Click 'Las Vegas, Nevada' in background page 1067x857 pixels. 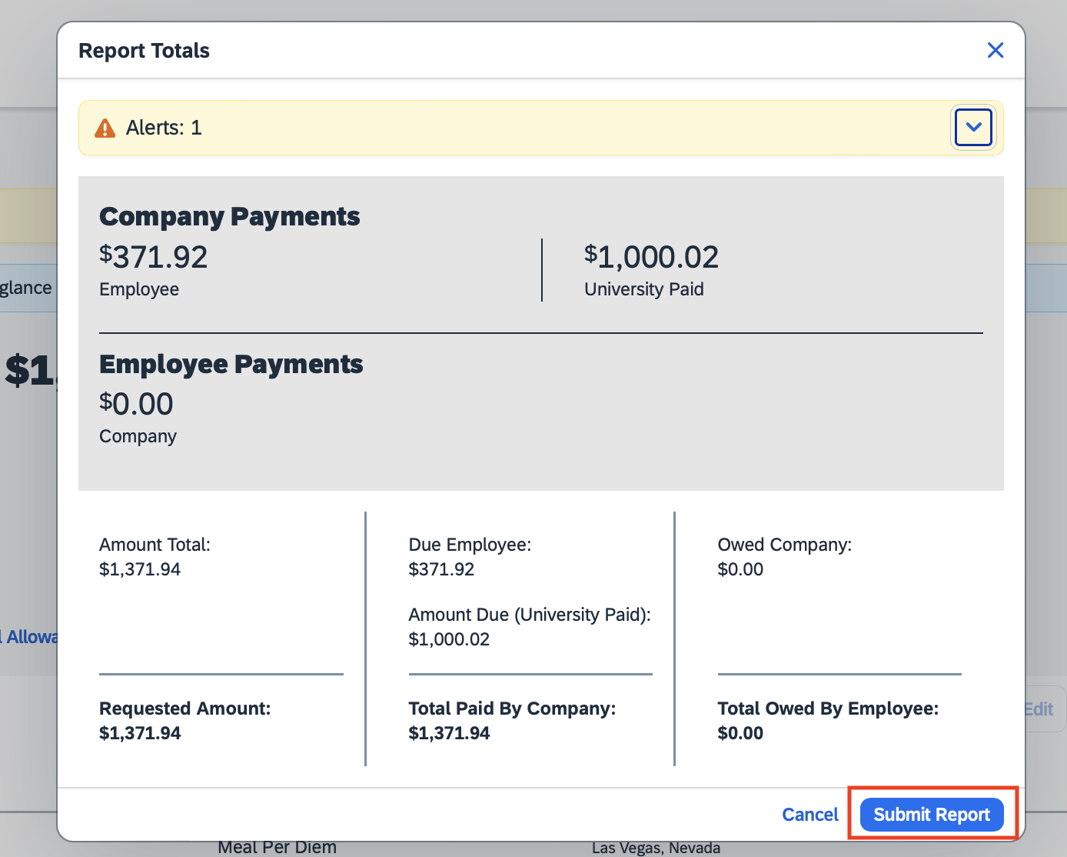(656, 848)
